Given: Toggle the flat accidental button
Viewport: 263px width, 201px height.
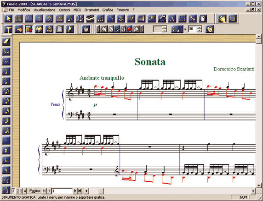Looking at the screenshot, I should click(6, 160).
